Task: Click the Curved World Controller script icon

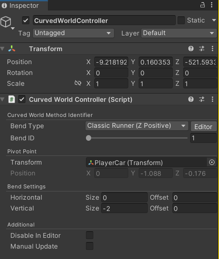Action: (x=12, y=100)
